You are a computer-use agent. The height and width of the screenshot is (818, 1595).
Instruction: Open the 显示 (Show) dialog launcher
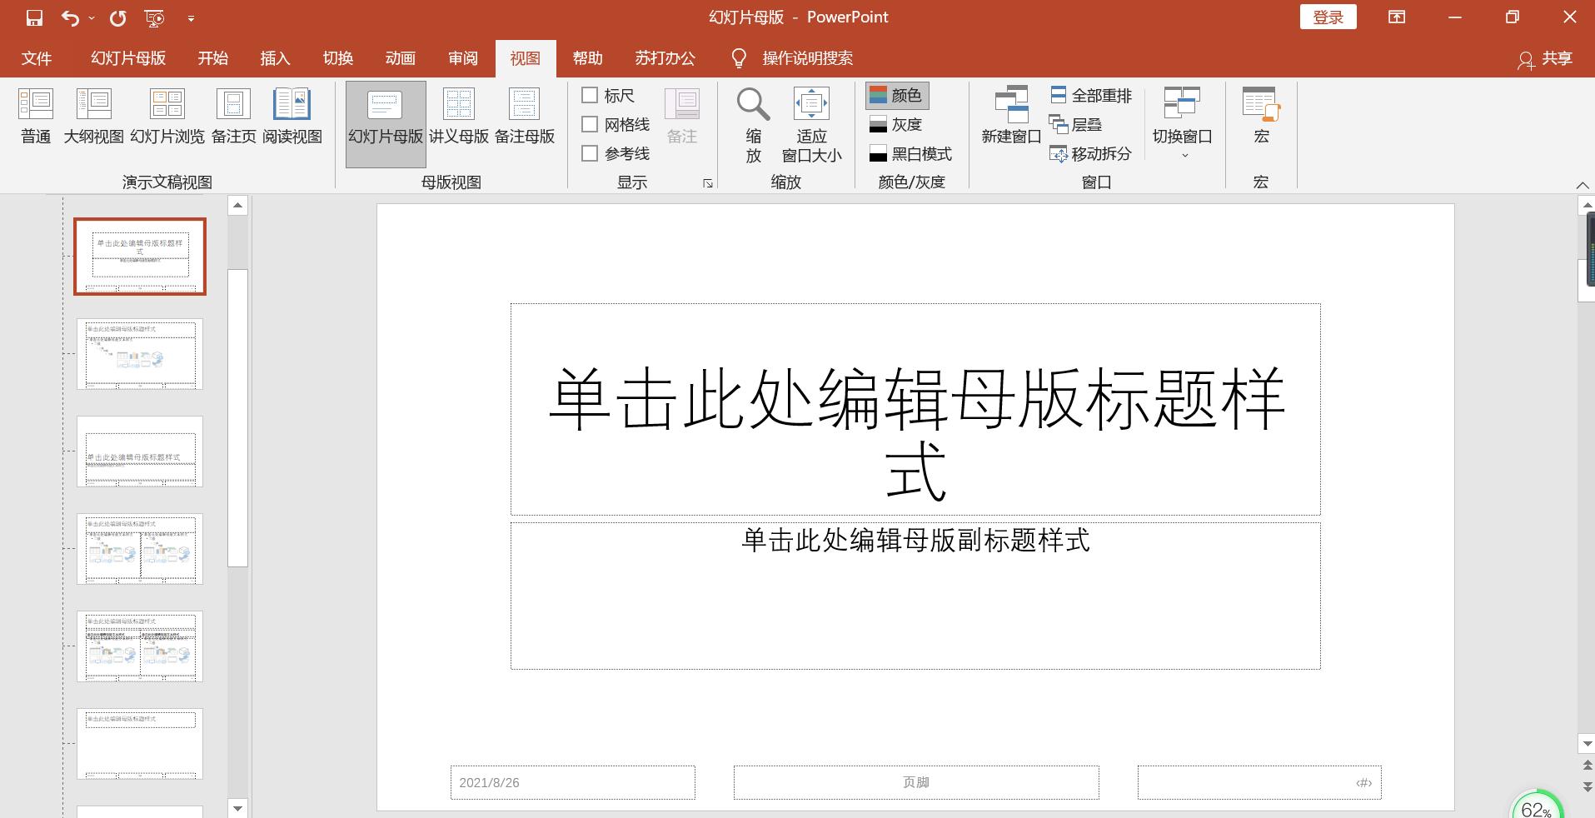707,183
